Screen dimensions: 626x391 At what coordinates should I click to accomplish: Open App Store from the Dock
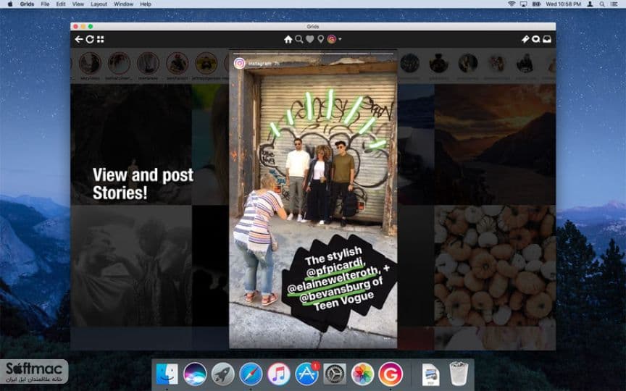[306, 374]
